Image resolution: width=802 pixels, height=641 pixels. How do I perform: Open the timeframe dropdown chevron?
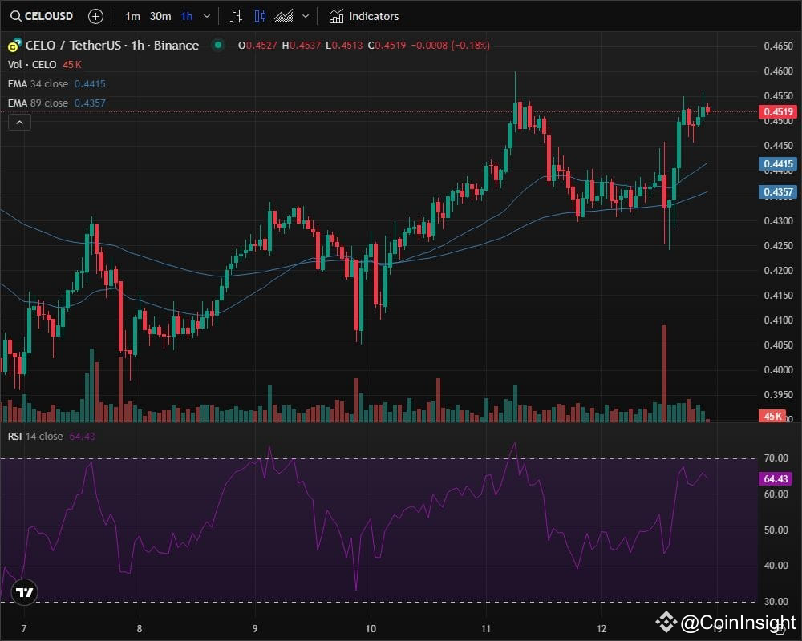[206, 16]
